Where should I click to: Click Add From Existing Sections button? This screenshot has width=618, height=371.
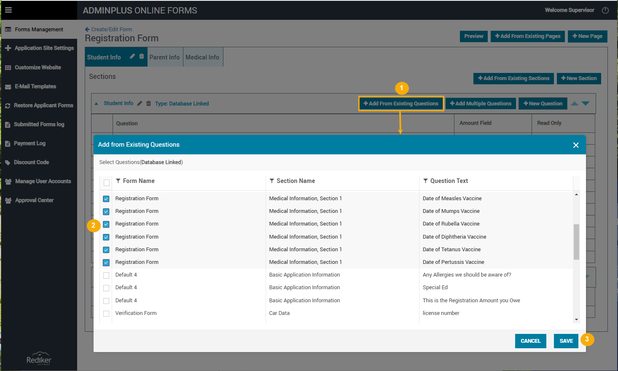(x=513, y=78)
